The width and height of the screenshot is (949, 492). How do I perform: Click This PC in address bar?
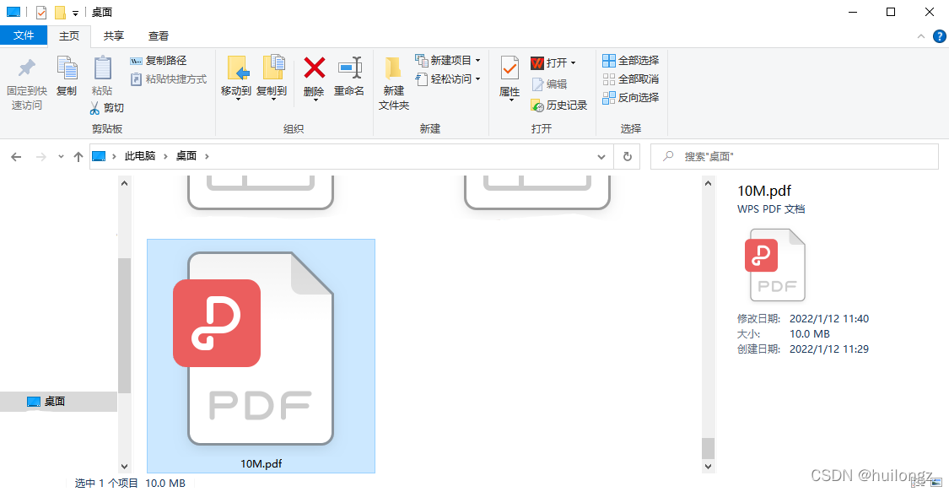coord(140,156)
